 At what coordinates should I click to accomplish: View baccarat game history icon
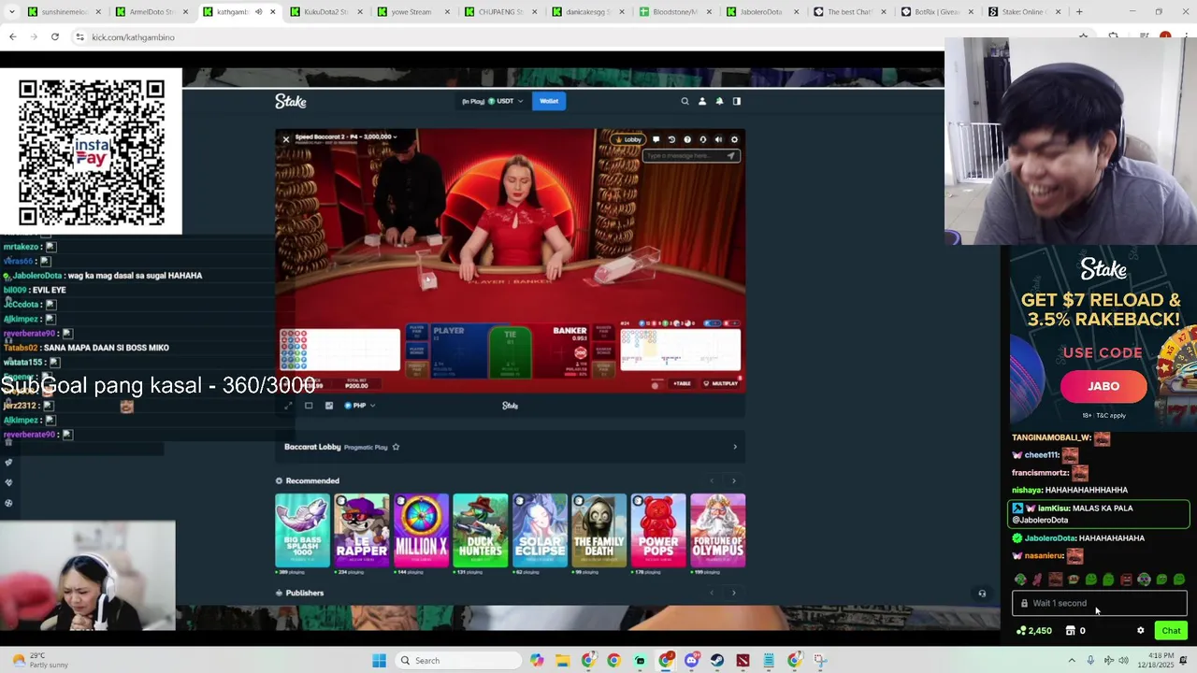[671, 139]
